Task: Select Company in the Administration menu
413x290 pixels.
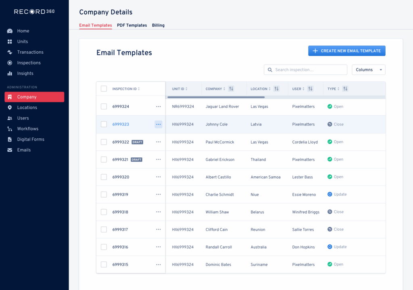Action: coord(34,97)
